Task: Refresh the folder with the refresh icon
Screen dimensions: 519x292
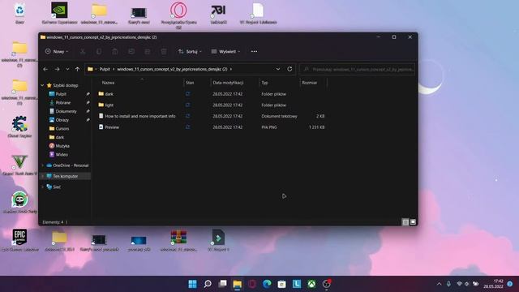Action: point(290,69)
